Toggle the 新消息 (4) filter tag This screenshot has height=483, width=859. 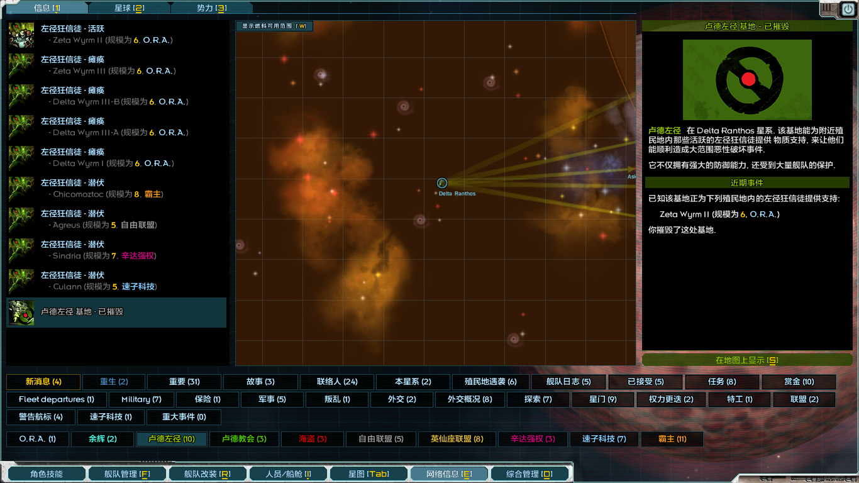pyautogui.click(x=43, y=382)
